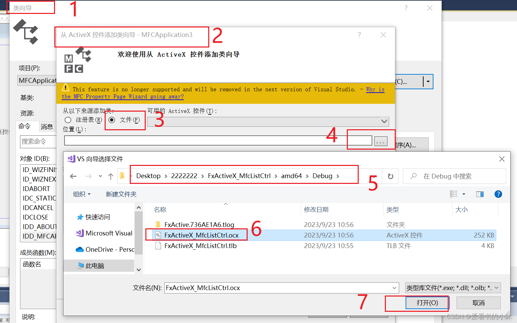Refresh the Debug folder listing
The height and width of the screenshot is (323, 517).
pos(390,176)
